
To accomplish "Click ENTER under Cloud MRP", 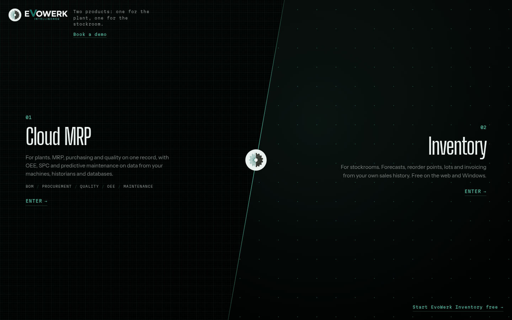I will pyautogui.click(x=36, y=201).
